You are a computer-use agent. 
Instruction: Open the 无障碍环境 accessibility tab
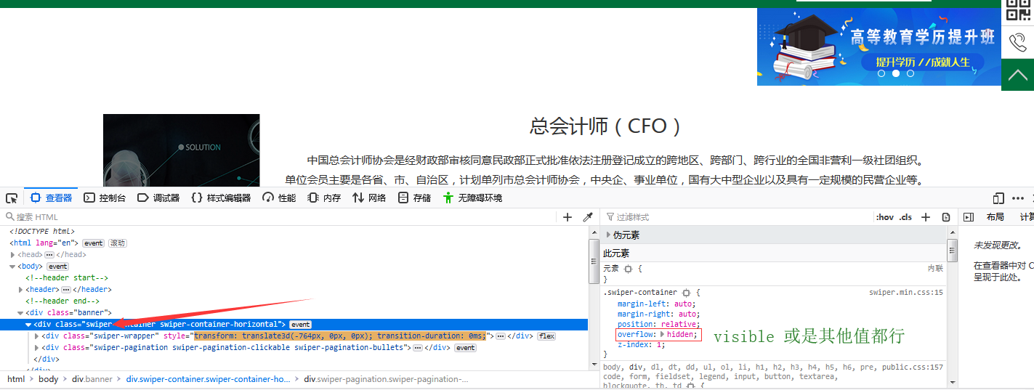472,198
